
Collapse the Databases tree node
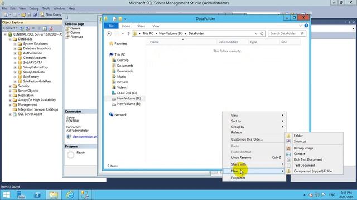pyautogui.click(x=10, y=39)
